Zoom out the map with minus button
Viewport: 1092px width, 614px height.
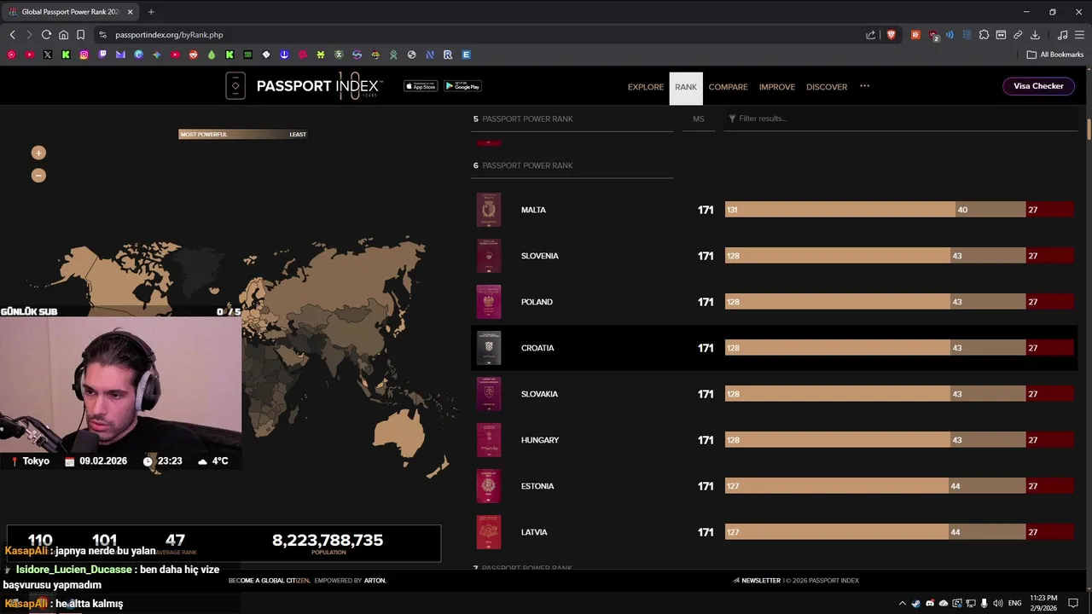(x=38, y=176)
